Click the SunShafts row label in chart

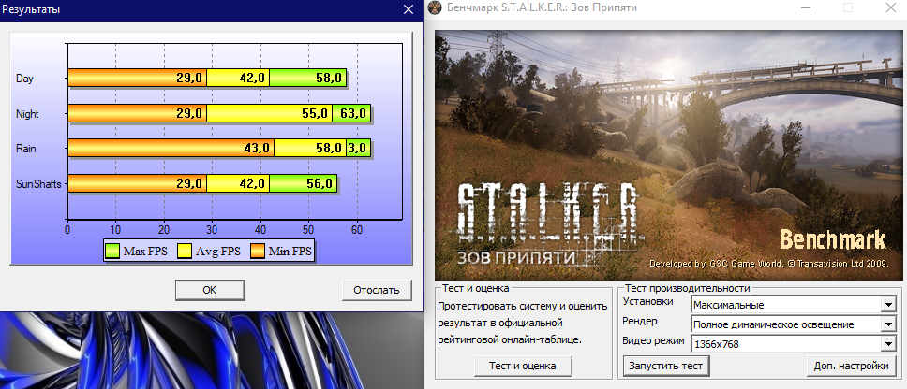[38, 185]
